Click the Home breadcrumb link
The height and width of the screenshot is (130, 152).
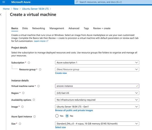6,9
